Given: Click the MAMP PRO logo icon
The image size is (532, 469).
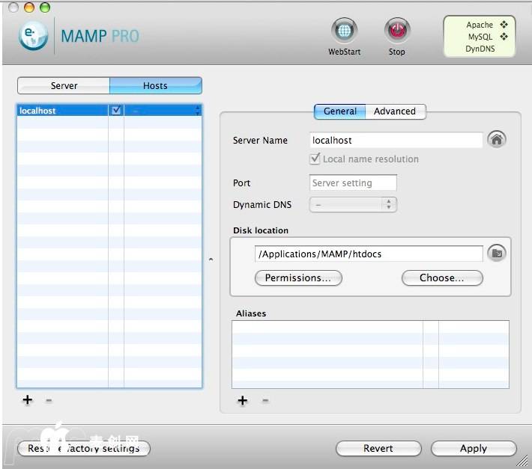Looking at the screenshot, I should pyautogui.click(x=33, y=36).
